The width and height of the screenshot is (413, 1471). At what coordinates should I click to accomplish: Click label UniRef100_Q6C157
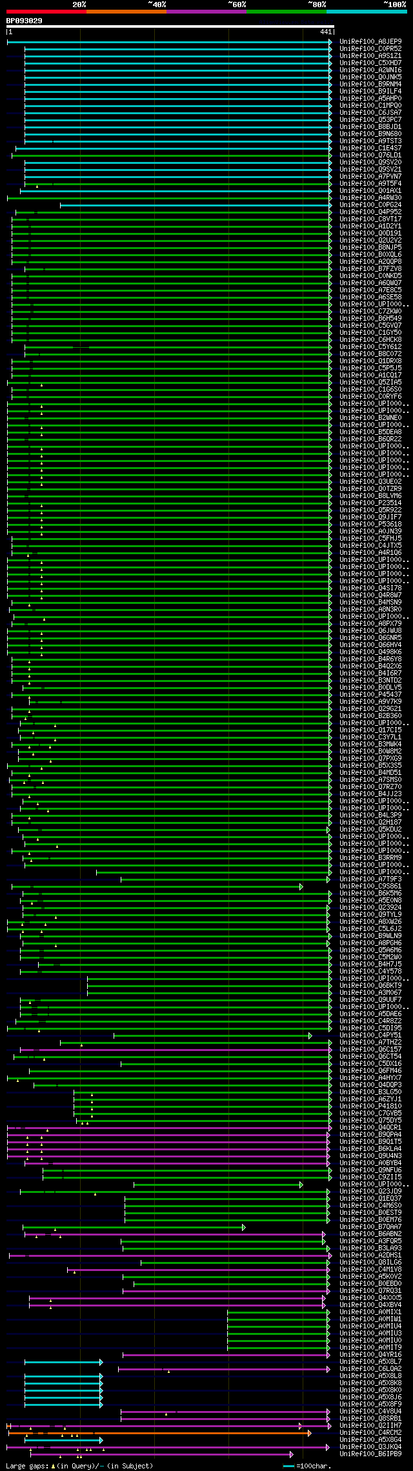pyautogui.click(x=370, y=1050)
